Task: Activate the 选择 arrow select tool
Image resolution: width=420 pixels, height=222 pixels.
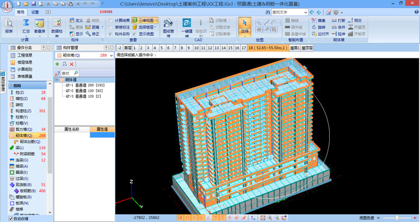Action: [245, 27]
